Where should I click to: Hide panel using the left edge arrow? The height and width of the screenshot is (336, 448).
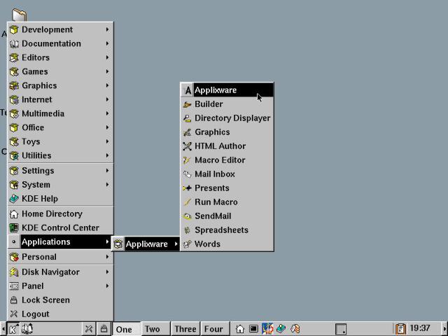click(3, 328)
